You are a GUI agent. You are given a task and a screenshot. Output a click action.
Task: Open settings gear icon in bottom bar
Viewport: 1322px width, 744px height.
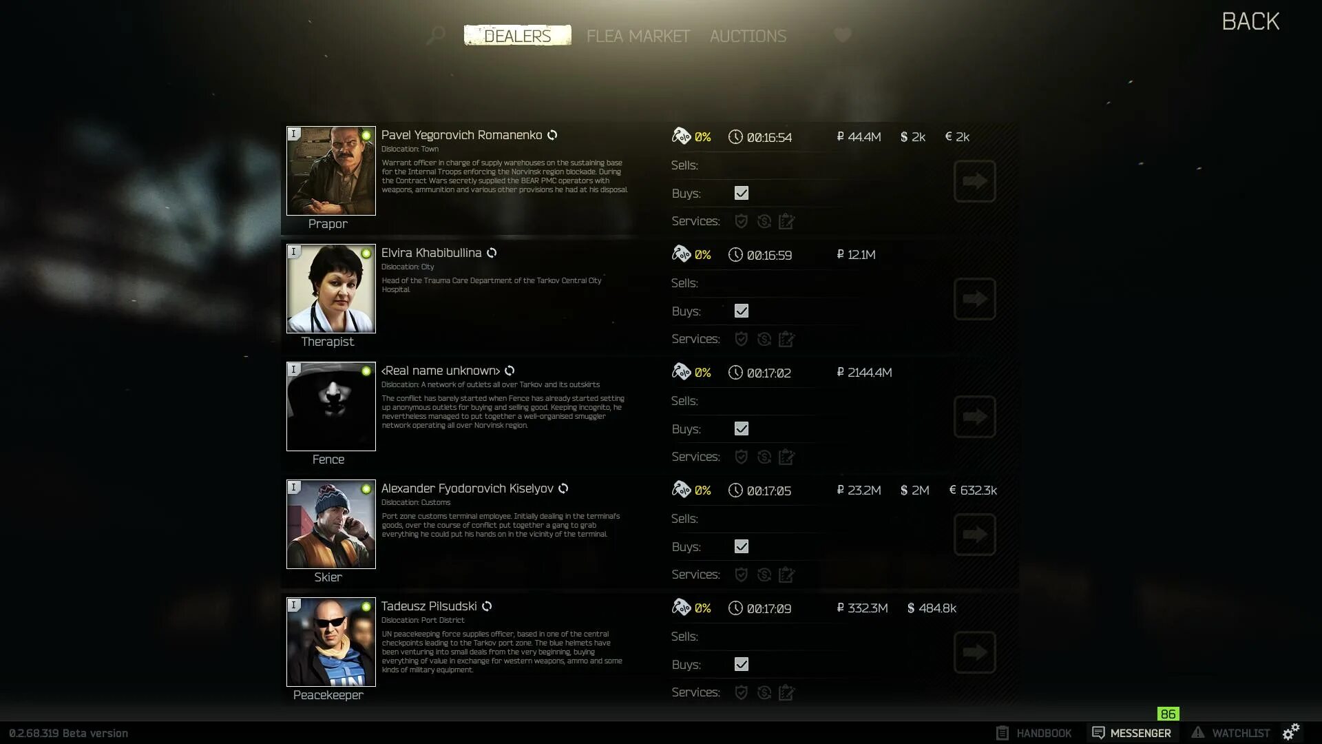(x=1291, y=732)
